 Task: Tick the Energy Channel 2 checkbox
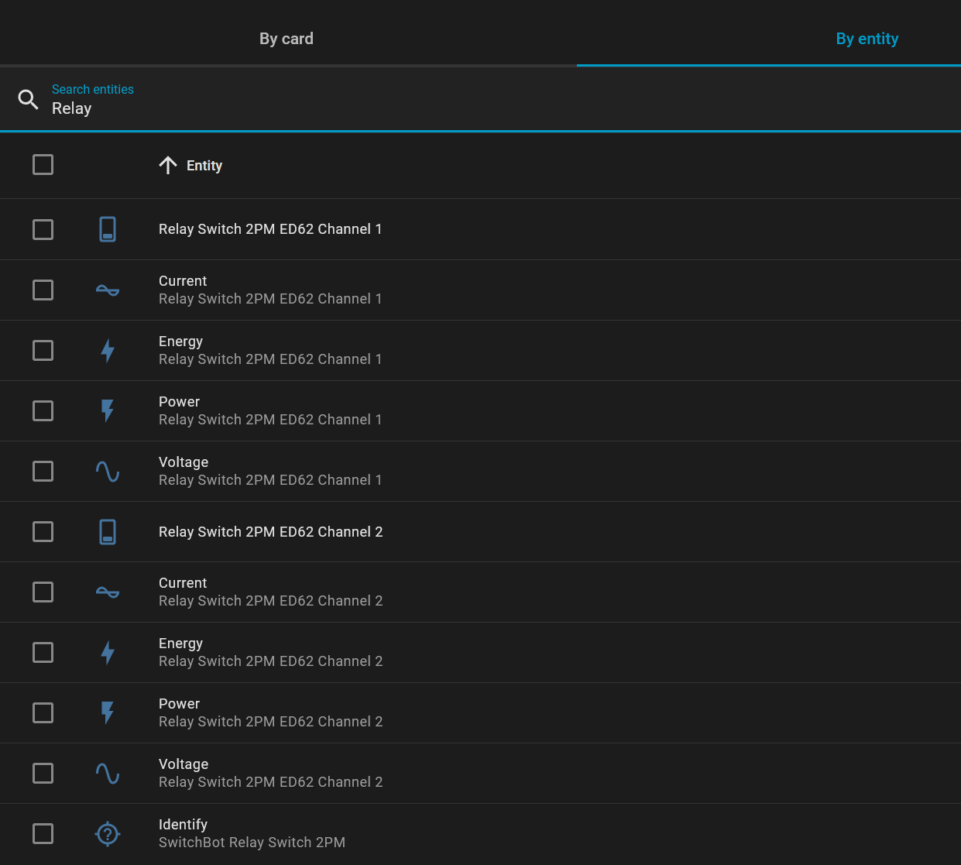coord(43,653)
